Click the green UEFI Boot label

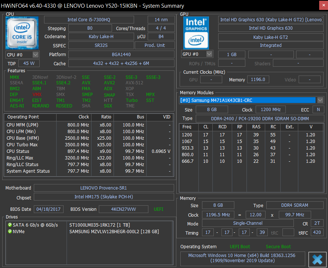click(x=240, y=246)
